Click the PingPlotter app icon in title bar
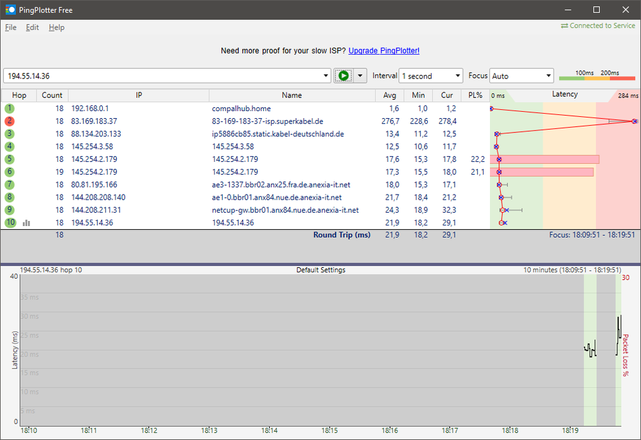641x440 pixels. coord(10,10)
